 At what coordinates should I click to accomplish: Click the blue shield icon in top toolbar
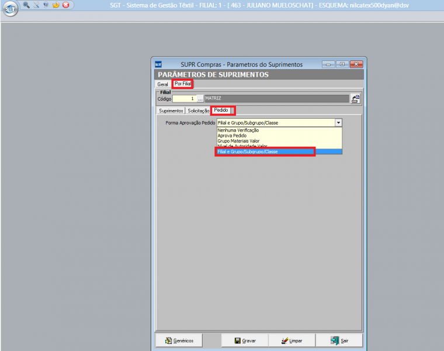(46, 5)
